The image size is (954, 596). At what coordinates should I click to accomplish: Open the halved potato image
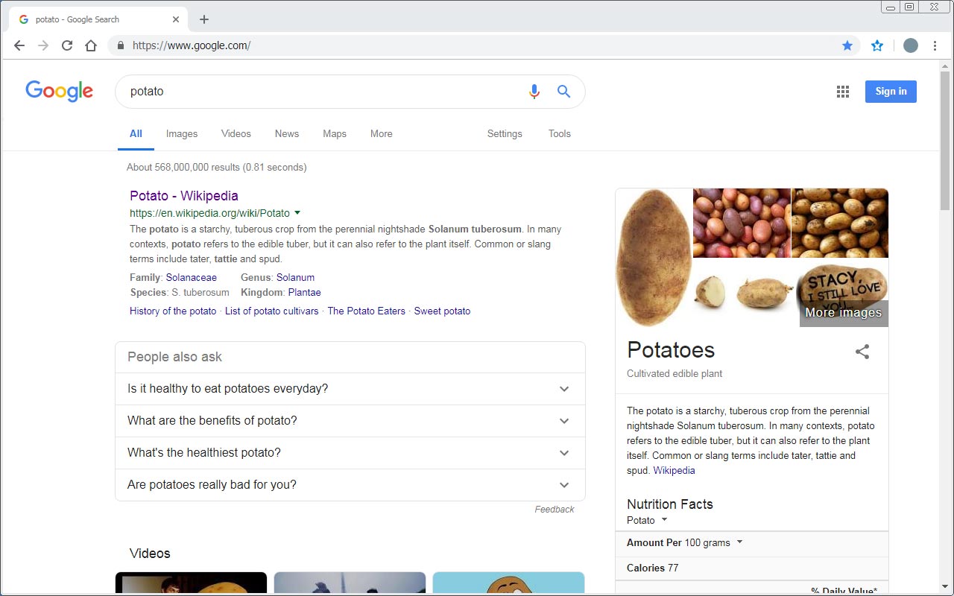pos(709,291)
